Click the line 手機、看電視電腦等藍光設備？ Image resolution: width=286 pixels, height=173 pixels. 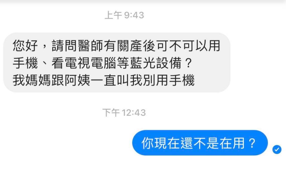click(102, 63)
